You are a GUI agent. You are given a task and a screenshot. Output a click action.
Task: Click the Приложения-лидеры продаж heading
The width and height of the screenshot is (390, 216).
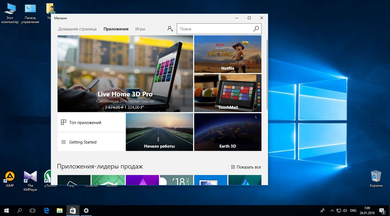click(100, 166)
